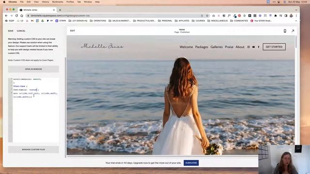
Task: Expand the PRODUCTS & SER bookmark folder
Action: (144, 21)
